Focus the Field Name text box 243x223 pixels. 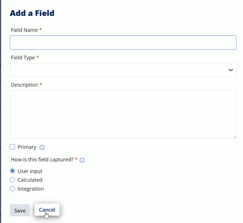pyautogui.click(x=123, y=43)
